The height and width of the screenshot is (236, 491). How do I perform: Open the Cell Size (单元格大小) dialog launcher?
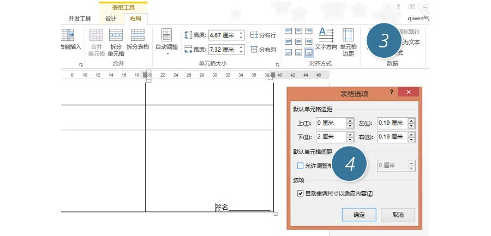(x=277, y=65)
